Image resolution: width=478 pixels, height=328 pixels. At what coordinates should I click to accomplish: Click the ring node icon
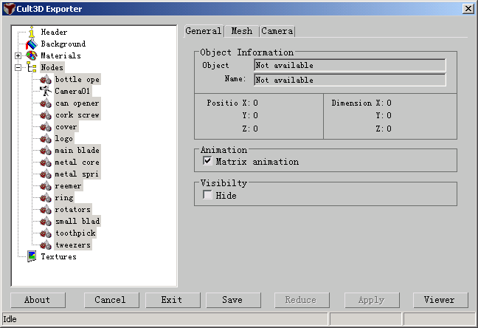[x=46, y=198]
